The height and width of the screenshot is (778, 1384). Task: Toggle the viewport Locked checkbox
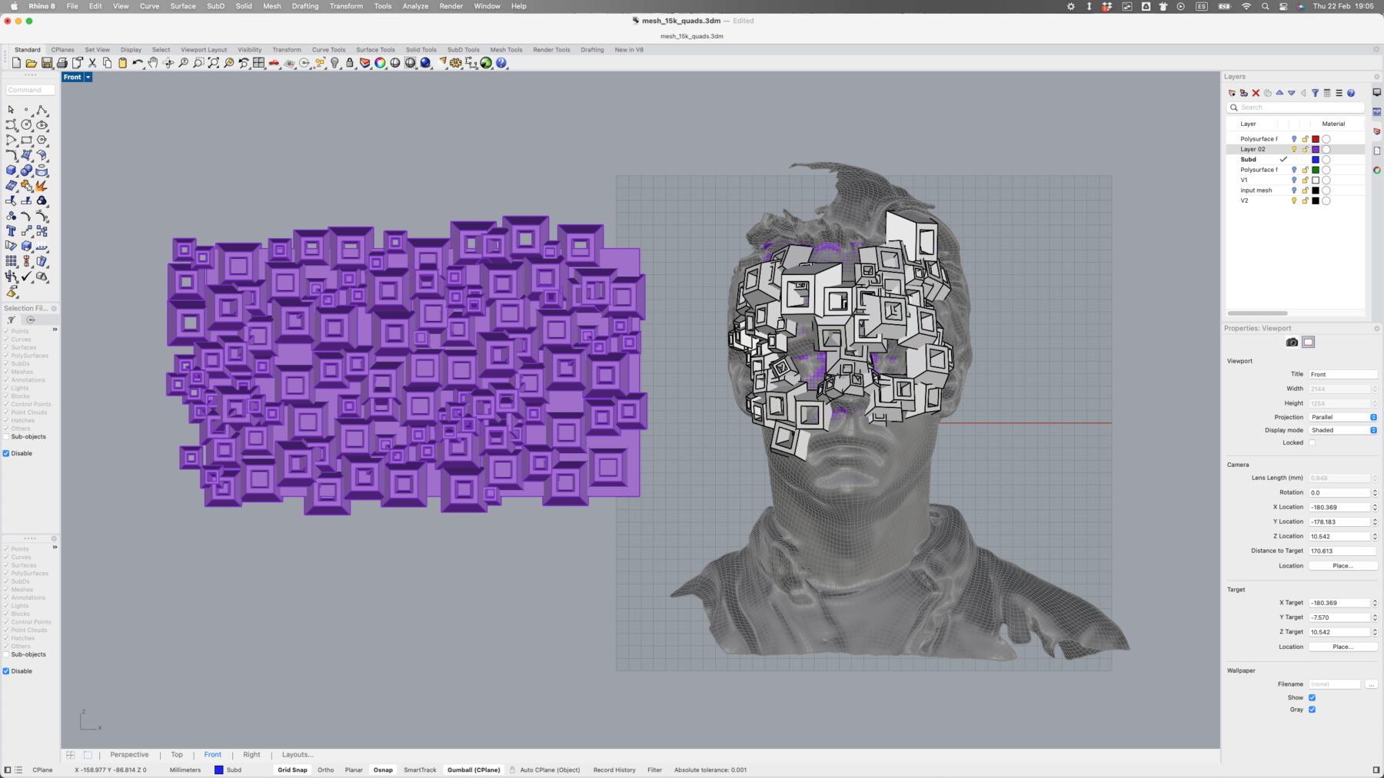pos(1312,442)
